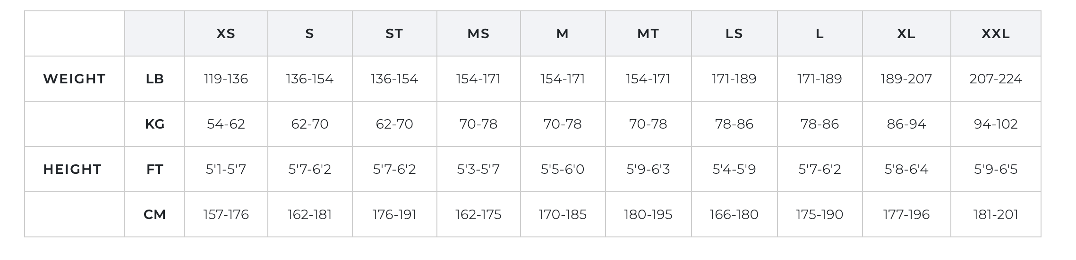The height and width of the screenshot is (260, 1076).
Task: Click the 119-136 weight cell for XS
Action: (x=226, y=79)
